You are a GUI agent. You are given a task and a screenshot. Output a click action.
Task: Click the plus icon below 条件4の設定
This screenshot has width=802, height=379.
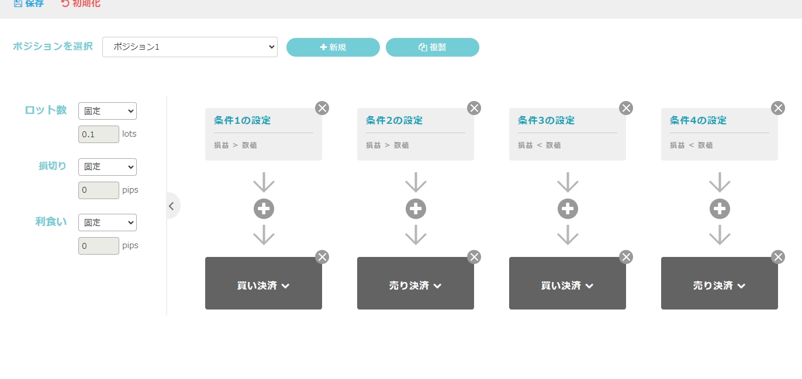pos(720,208)
